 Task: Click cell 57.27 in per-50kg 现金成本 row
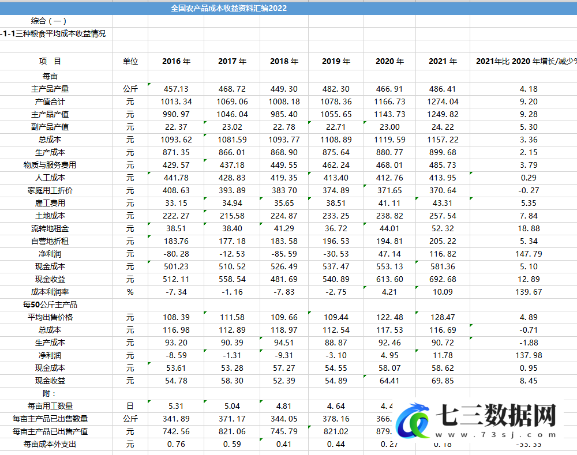[x=284, y=368]
